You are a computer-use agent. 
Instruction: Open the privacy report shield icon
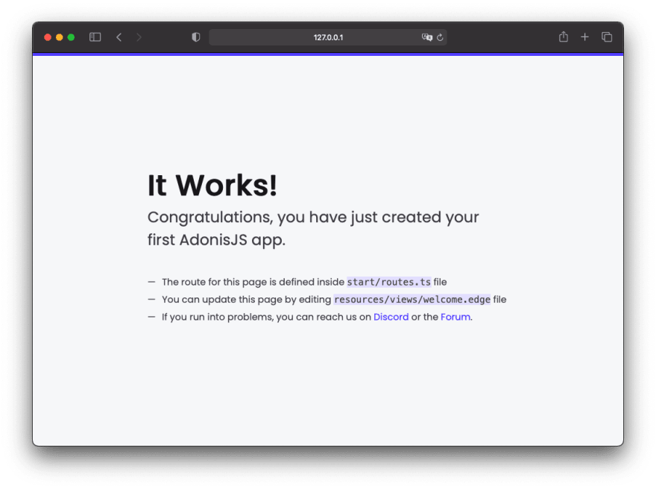pyautogui.click(x=196, y=37)
